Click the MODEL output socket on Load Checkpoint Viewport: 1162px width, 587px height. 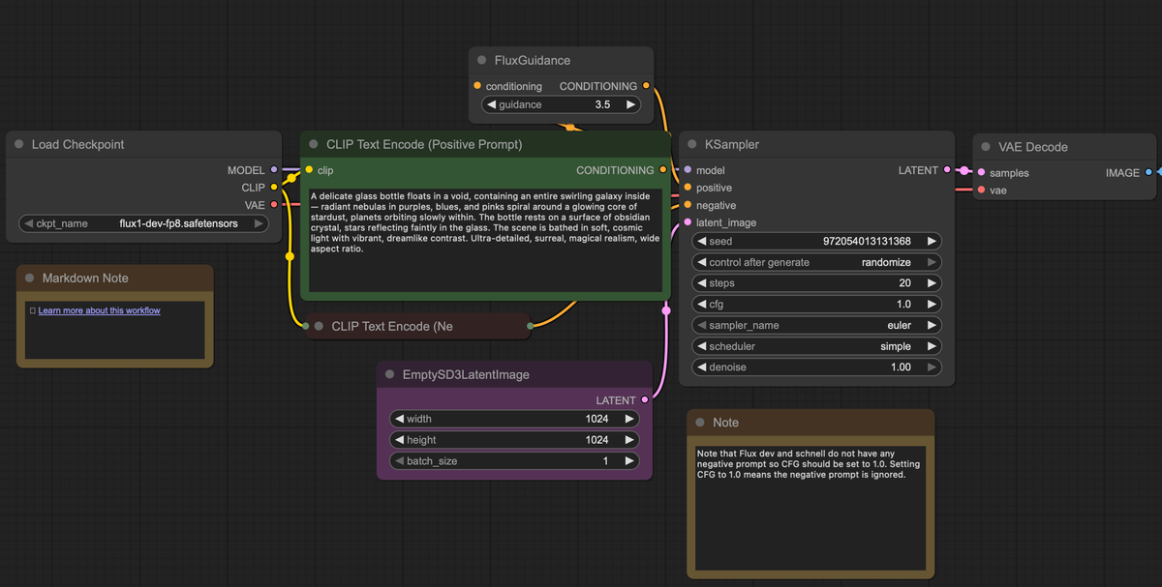[x=274, y=170]
